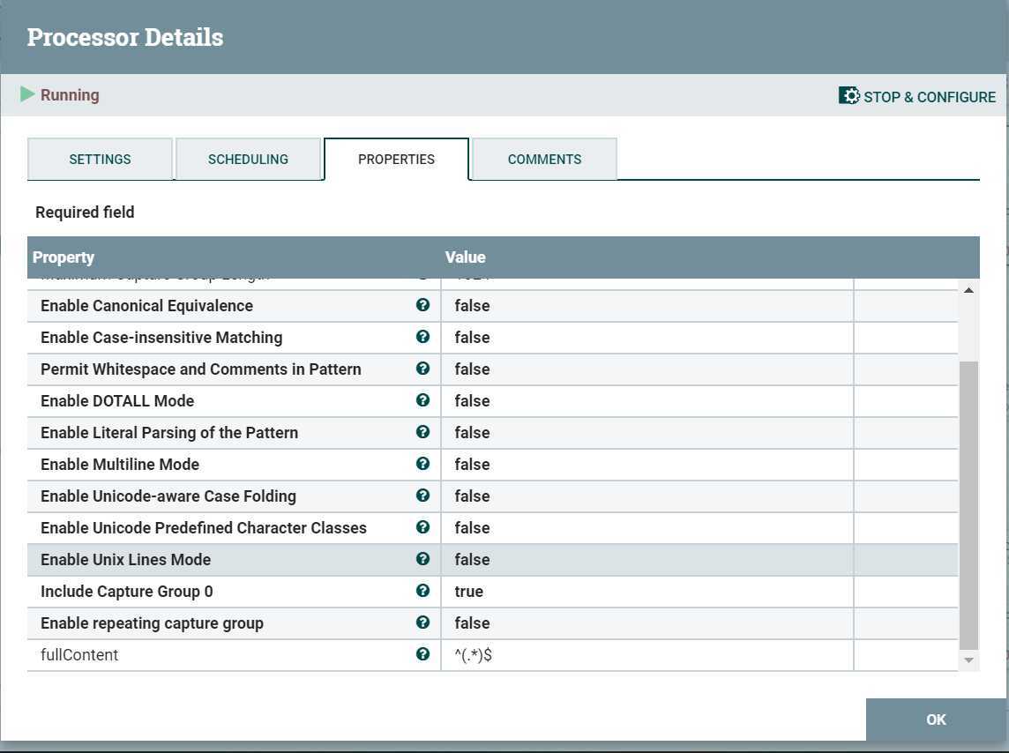Click the false value for Literal Parsing
The width and height of the screenshot is (1009, 753).
pos(473,433)
